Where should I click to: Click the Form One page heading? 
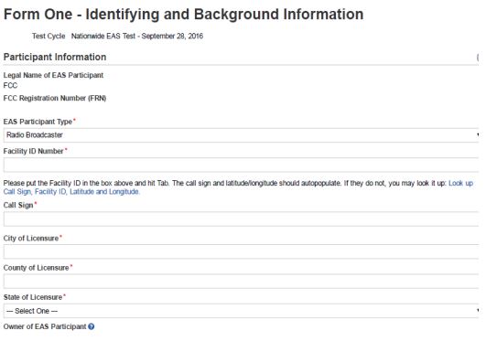pos(183,15)
